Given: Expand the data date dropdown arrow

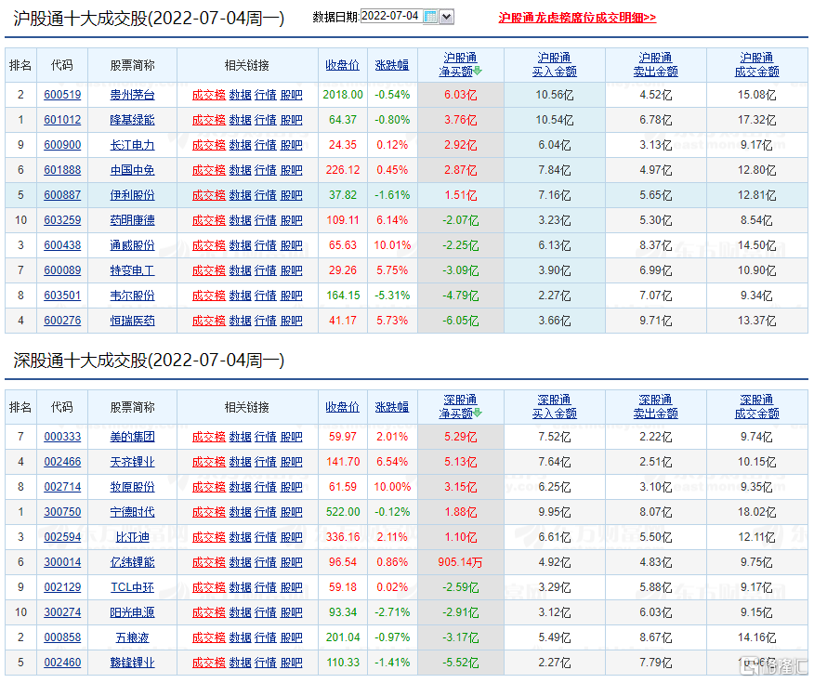Looking at the screenshot, I should click(x=446, y=17).
